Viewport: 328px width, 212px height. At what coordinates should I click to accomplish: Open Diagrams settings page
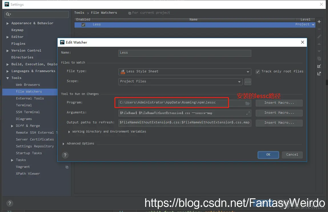tap(24, 119)
